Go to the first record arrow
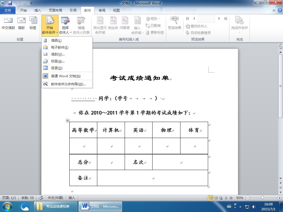This screenshot has width=283, height=212. click(188, 18)
